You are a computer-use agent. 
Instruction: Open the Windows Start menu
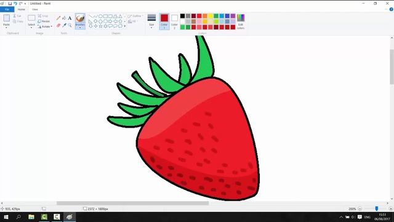coord(6,216)
